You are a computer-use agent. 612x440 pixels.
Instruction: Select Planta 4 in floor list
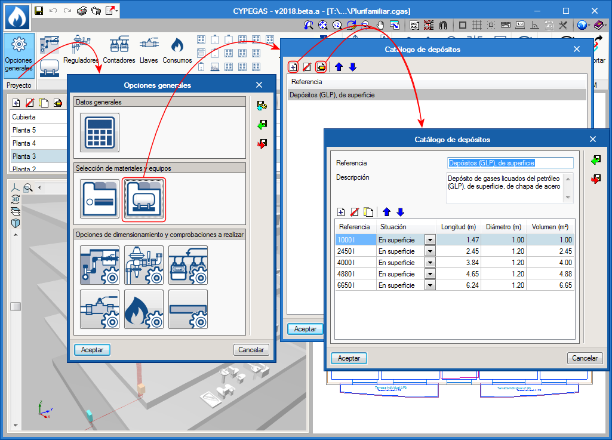pos(39,143)
